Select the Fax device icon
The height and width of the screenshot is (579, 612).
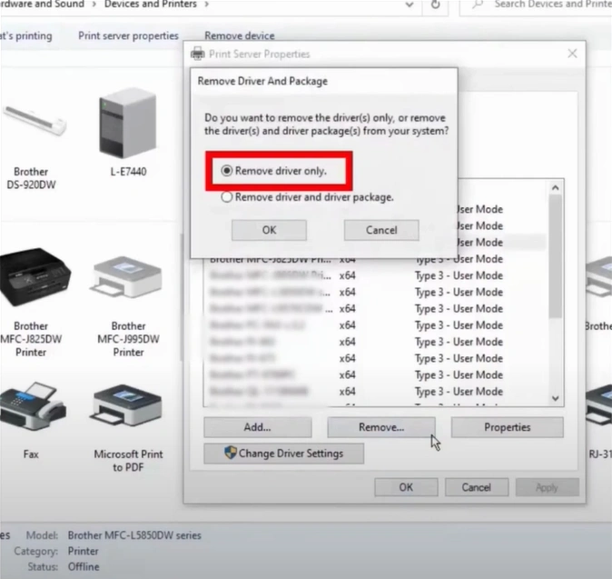(x=31, y=410)
